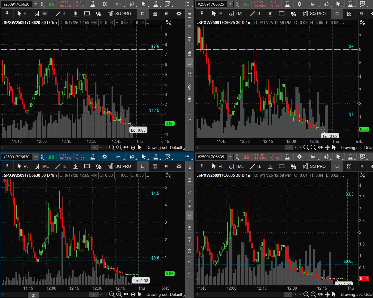The height and width of the screenshot is (298, 373).
Task: Zoom in on the C6630 chart
Action: pyautogui.click(x=119, y=294)
